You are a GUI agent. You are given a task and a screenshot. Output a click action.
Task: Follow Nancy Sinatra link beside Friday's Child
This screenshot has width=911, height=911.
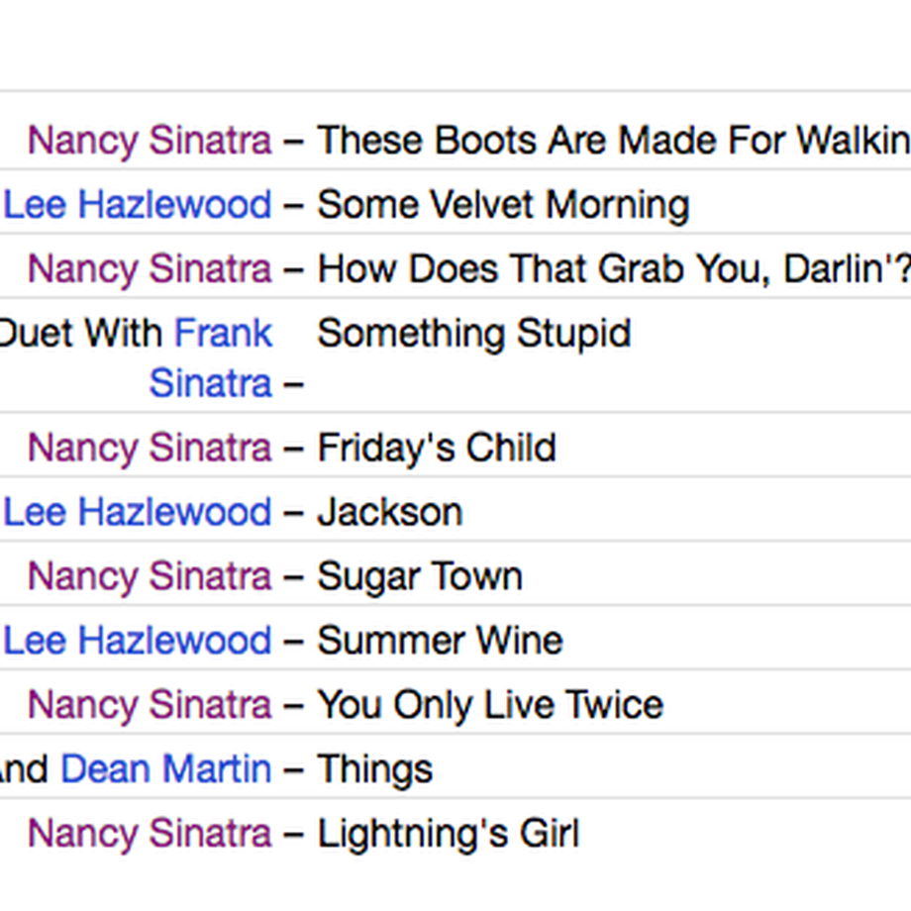tap(150, 449)
